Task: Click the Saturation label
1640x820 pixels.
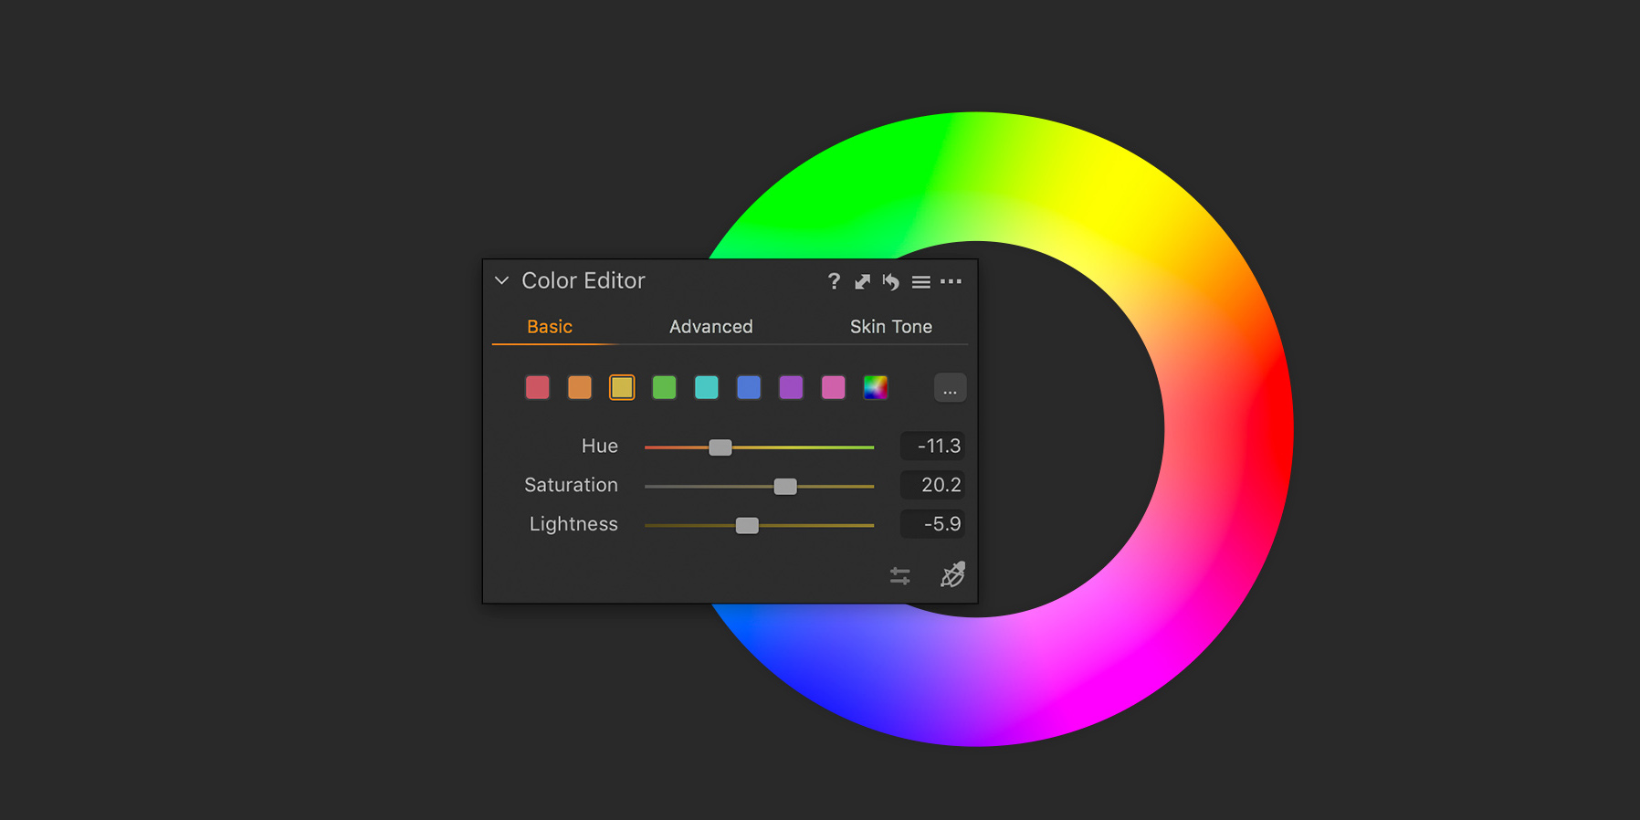Action: 571,485
